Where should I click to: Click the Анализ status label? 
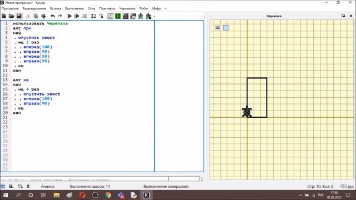[x=48, y=187]
